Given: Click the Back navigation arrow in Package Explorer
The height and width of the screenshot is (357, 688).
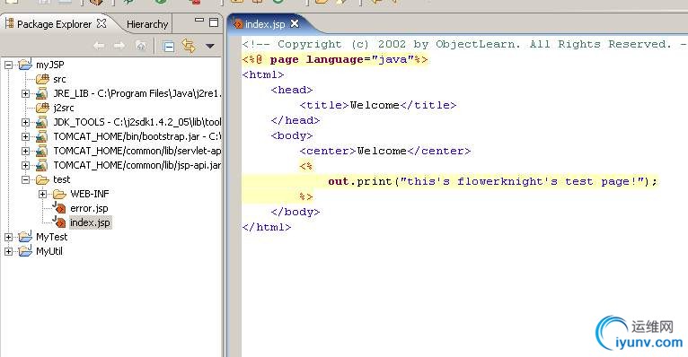Looking at the screenshot, I should (x=99, y=46).
